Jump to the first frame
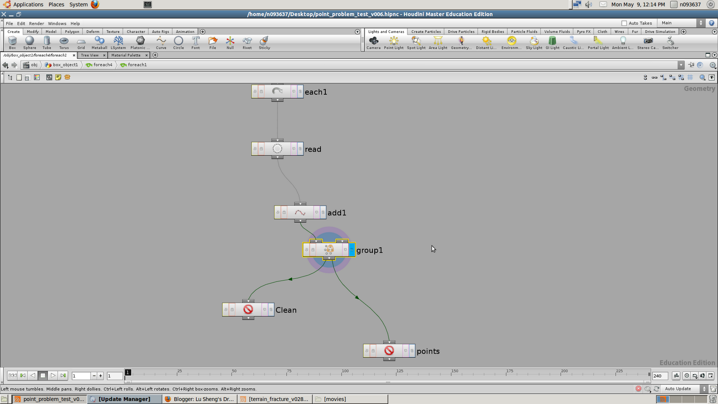Screen dimensions: 718x404 pyautogui.click(x=13, y=375)
